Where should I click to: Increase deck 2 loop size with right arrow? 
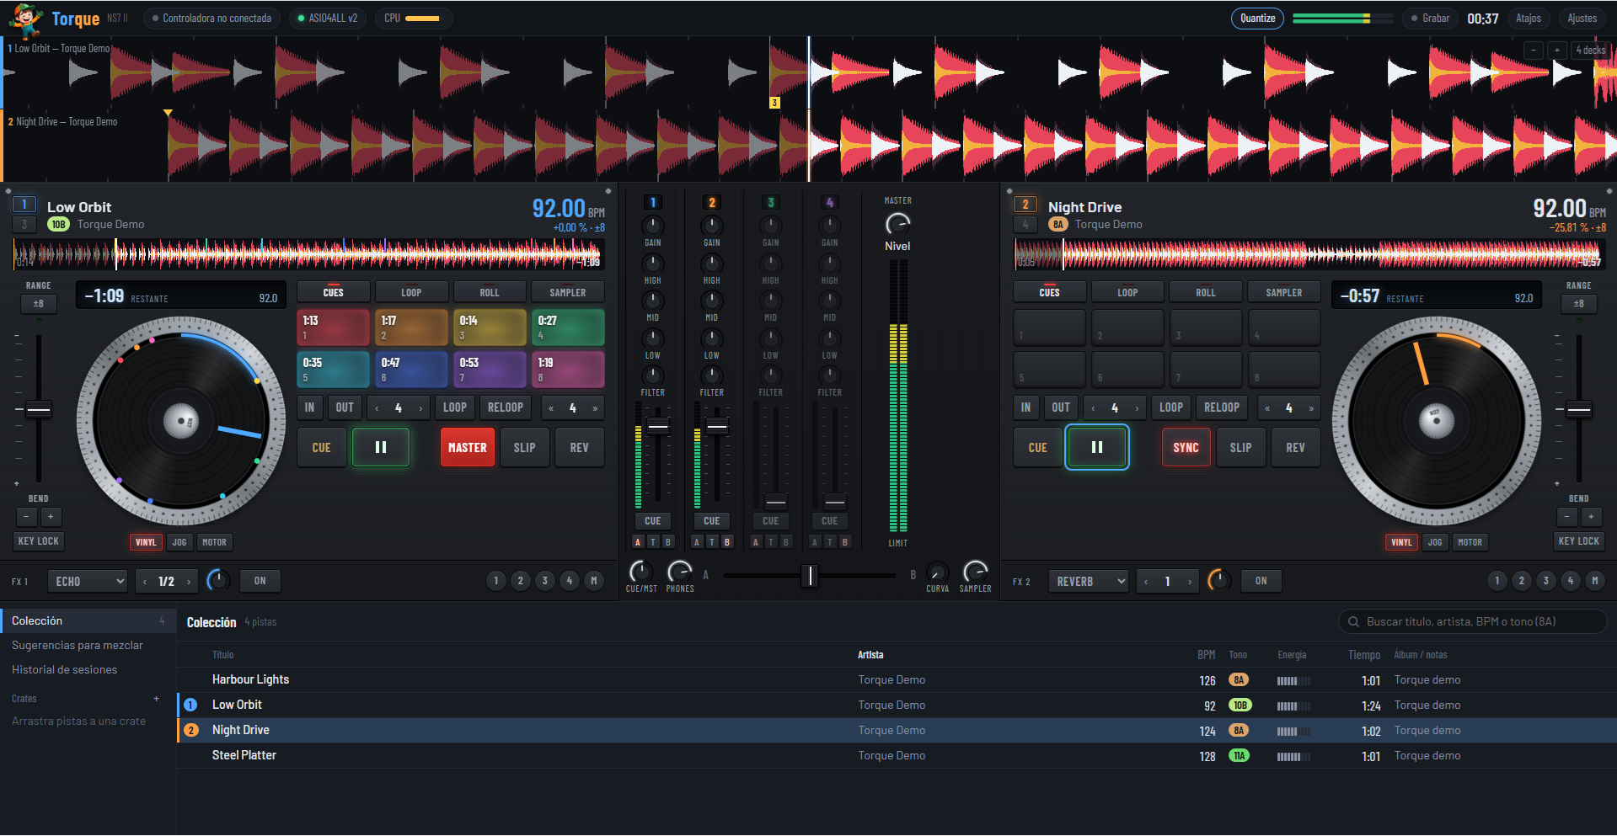(1137, 408)
